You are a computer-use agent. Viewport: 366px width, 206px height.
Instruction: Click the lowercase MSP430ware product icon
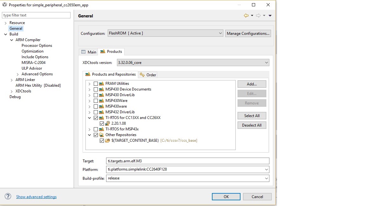click(x=101, y=106)
